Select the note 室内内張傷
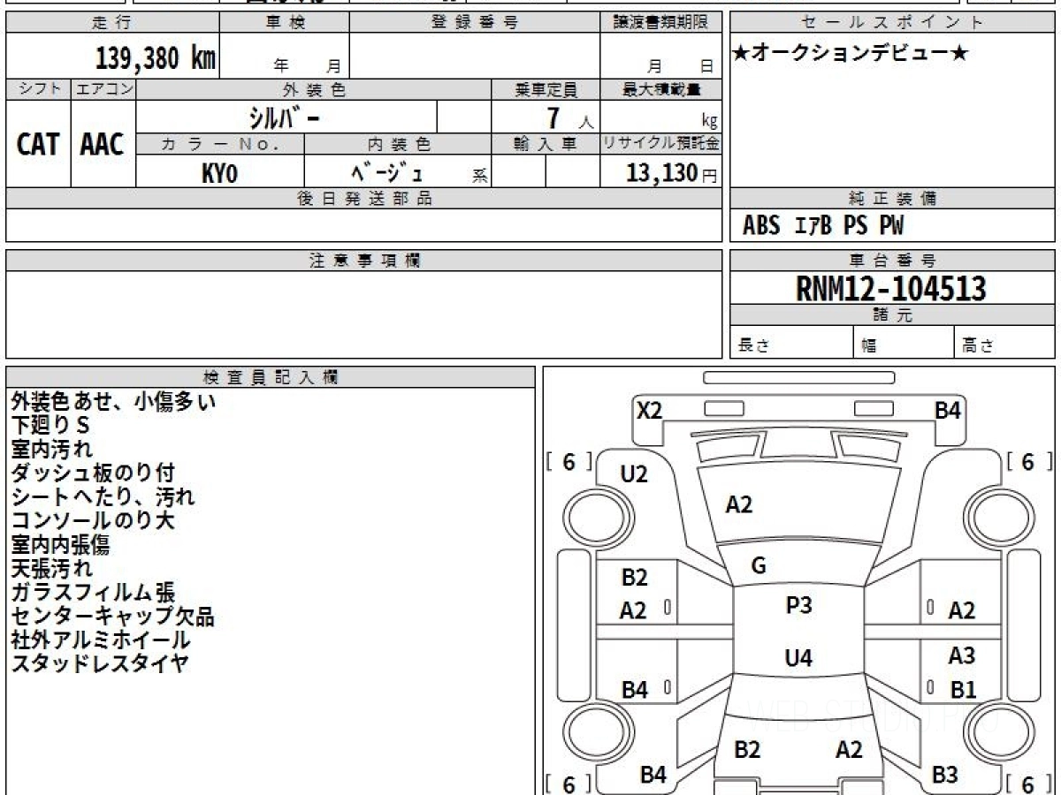The width and height of the screenshot is (1061, 795). (61, 545)
